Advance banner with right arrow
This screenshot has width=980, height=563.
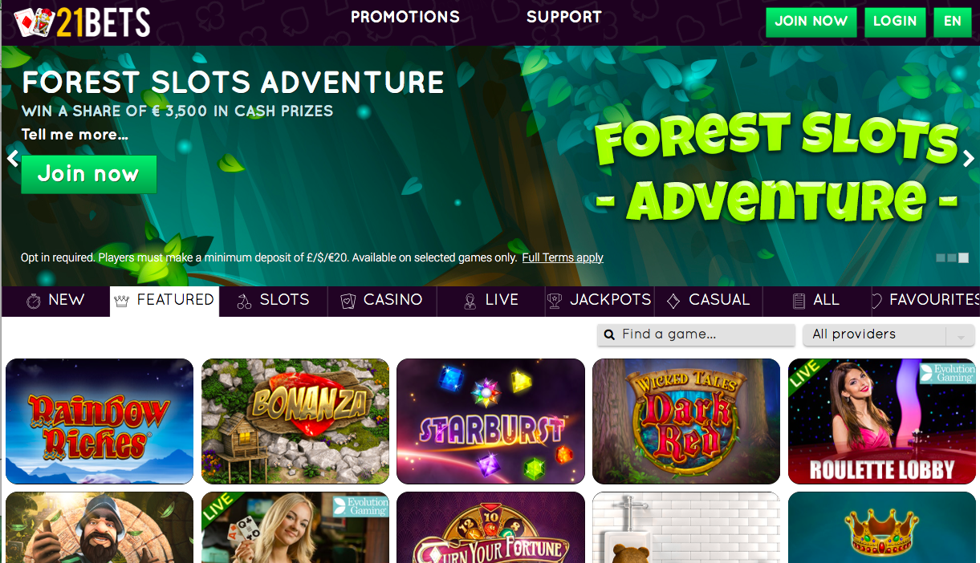(x=968, y=158)
